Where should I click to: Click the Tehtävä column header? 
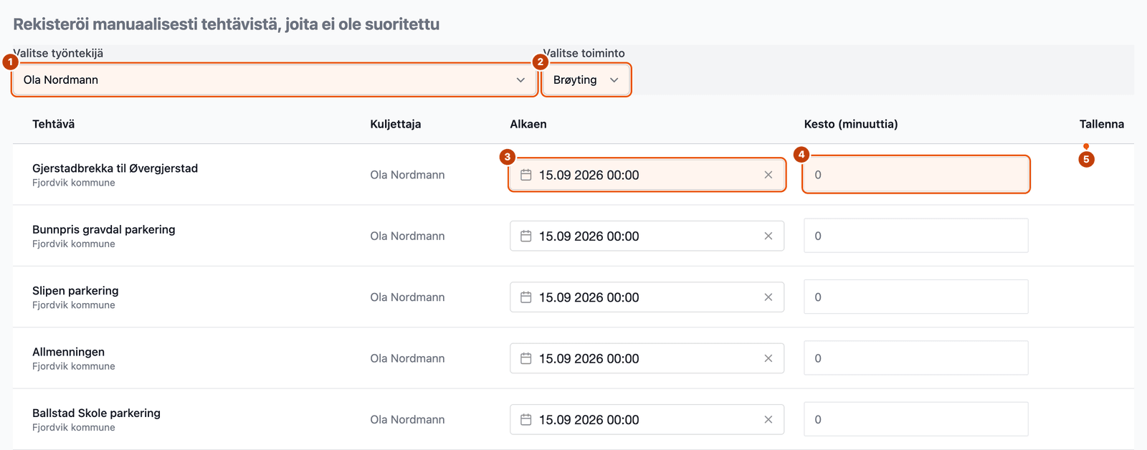click(53, 124)
